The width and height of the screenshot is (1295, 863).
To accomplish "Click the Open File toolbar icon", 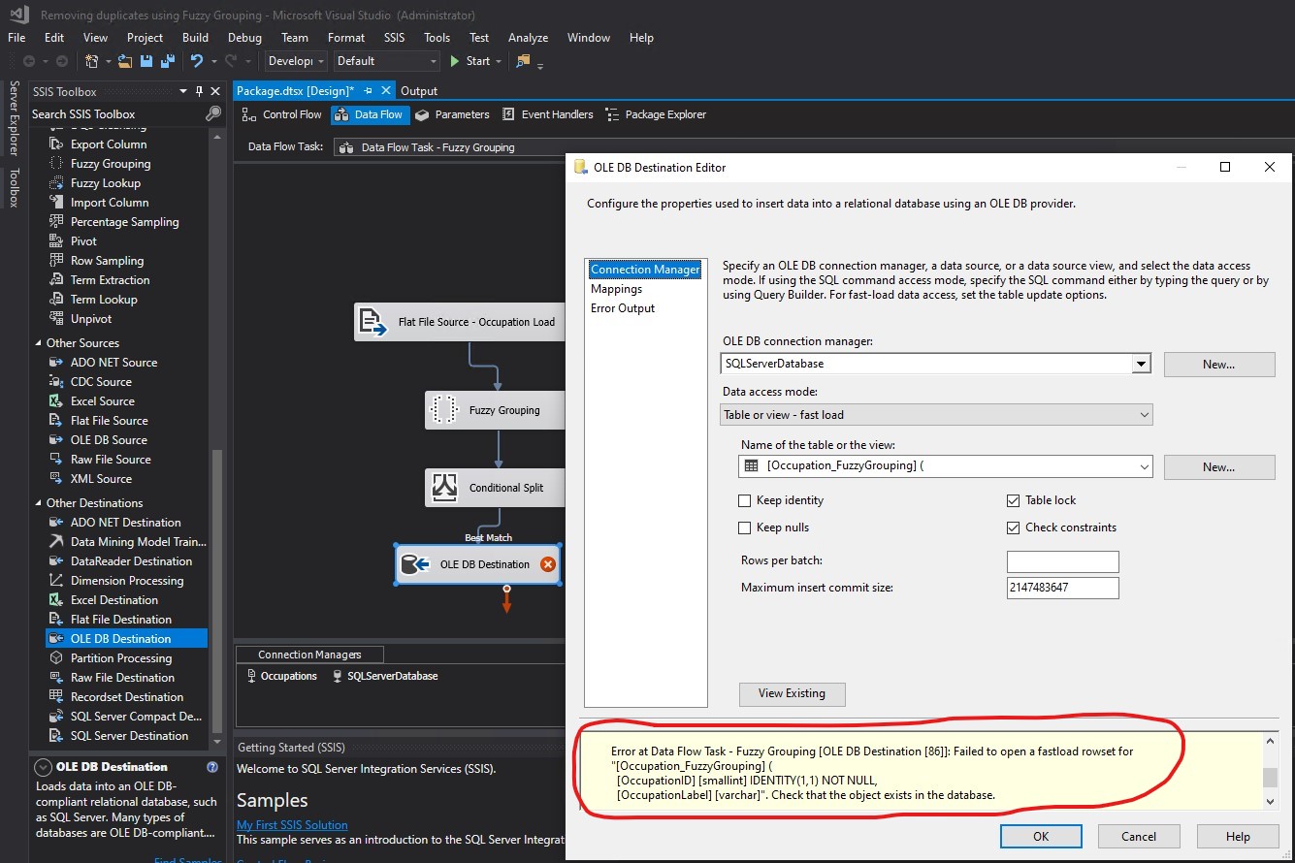I will coord(124,61).
